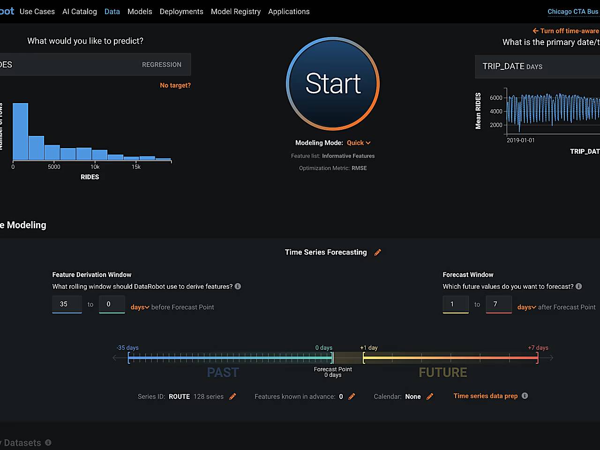Screen dimensions: 600x450
Task: View info about Forecast Window future values
Action: (x=579, y=286)
